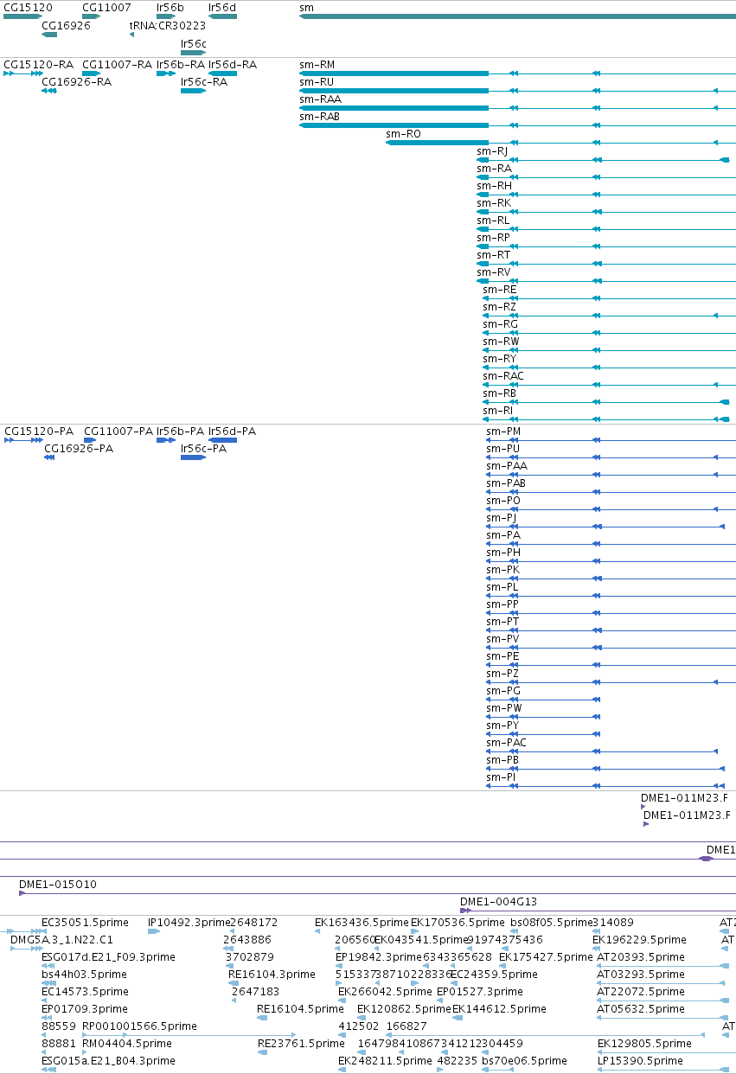Click the Ir56c-RA transcript label
This screenshot has width=736, height=1074.
tap(204, 82)
